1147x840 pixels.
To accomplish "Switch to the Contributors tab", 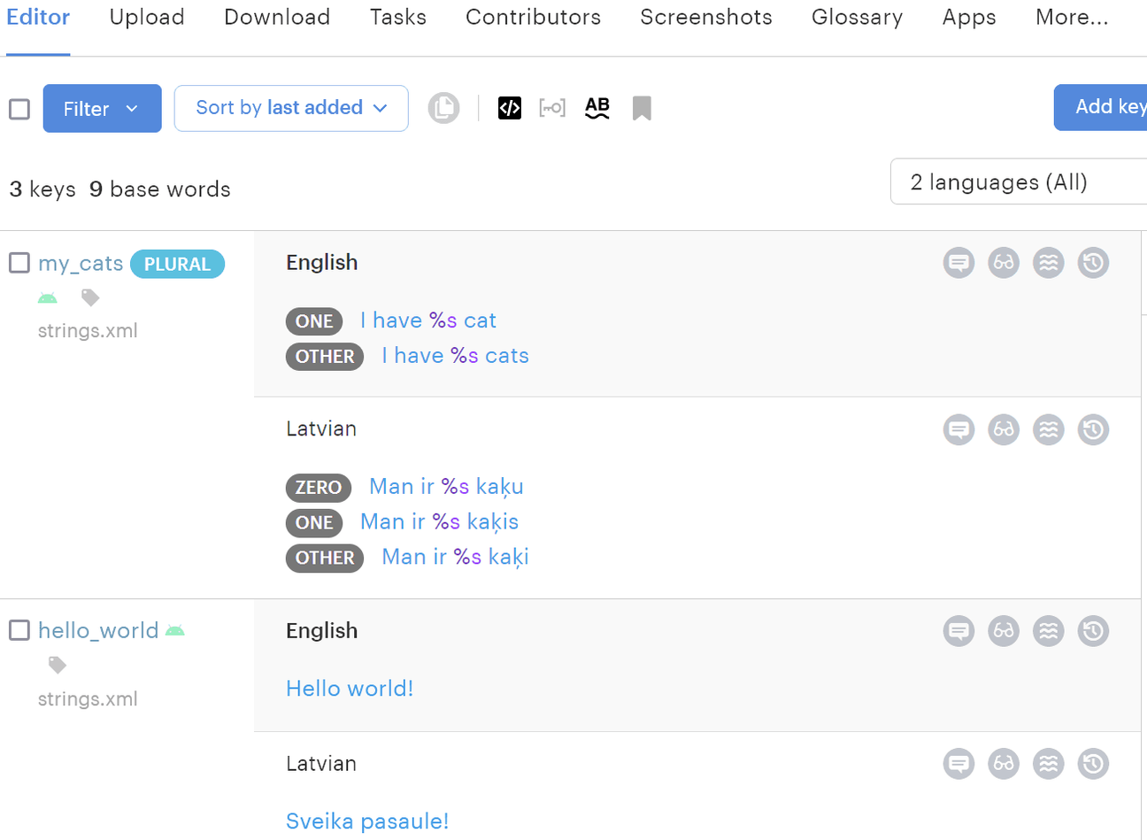I will tap(533, 17).
